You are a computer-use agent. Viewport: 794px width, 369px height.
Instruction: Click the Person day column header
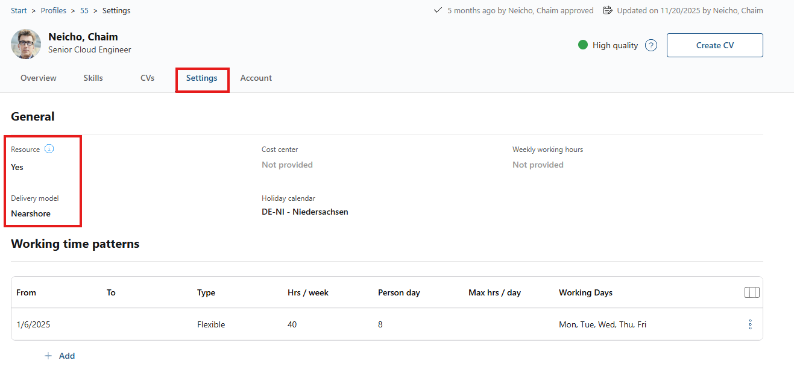tap(399, 292)
